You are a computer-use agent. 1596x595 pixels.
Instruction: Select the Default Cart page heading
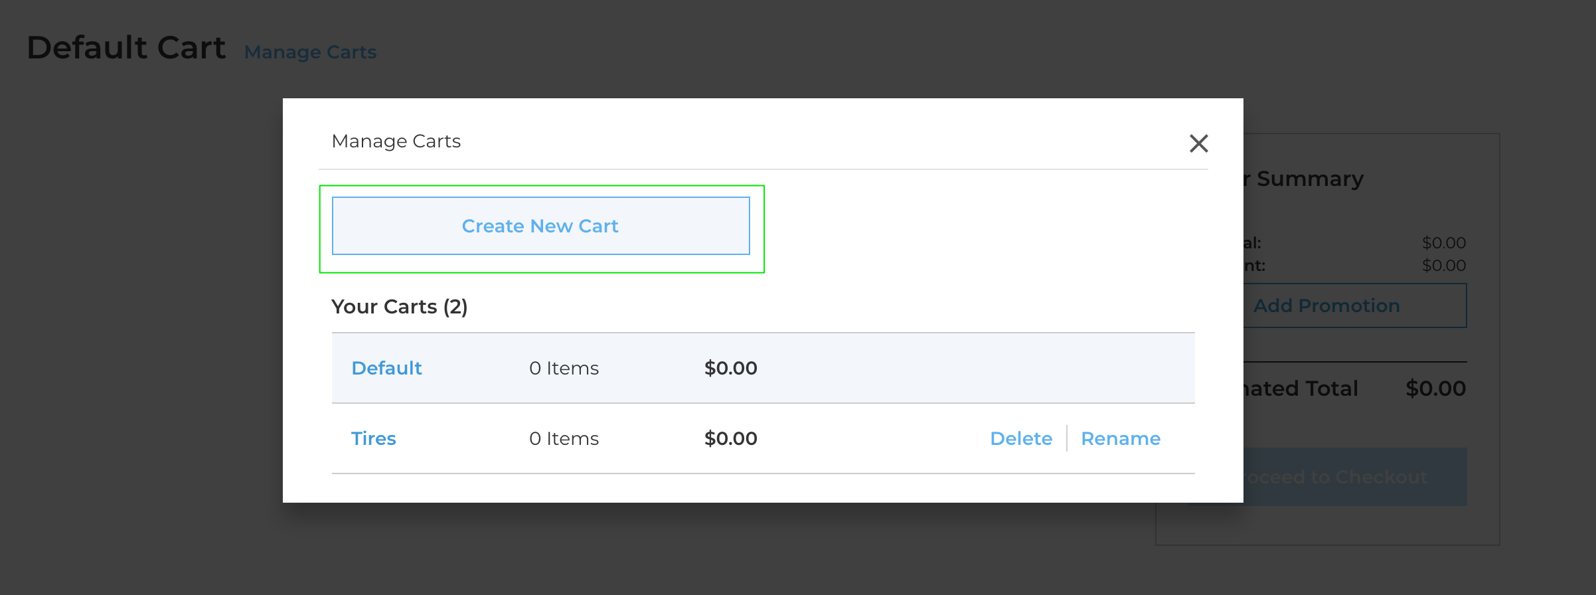pos(126,48)
